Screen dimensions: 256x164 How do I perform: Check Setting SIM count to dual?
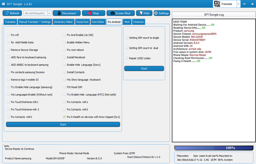click(x=126, y=48)
